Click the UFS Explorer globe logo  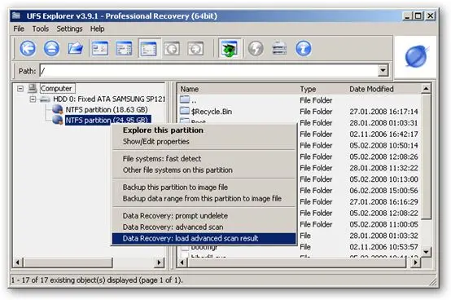[416, 56]
